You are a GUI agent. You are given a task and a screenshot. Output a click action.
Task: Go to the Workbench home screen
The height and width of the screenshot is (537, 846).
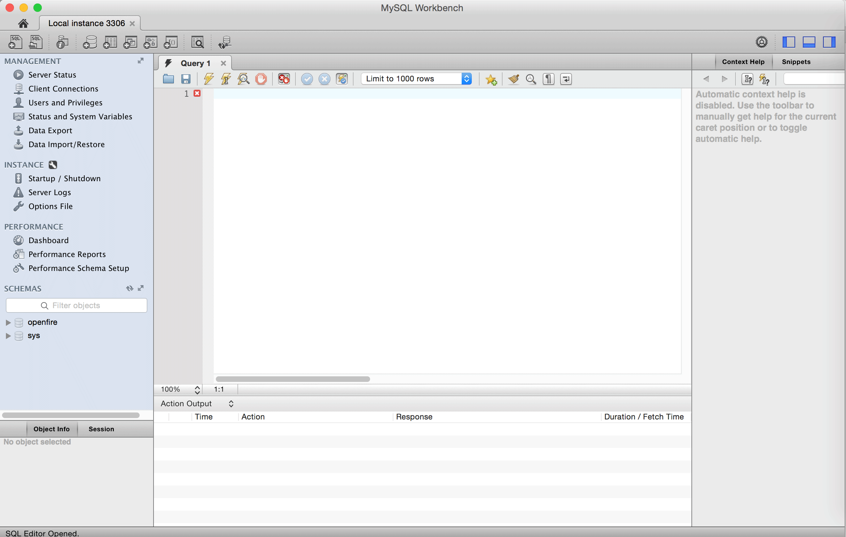tap(23, 24)
